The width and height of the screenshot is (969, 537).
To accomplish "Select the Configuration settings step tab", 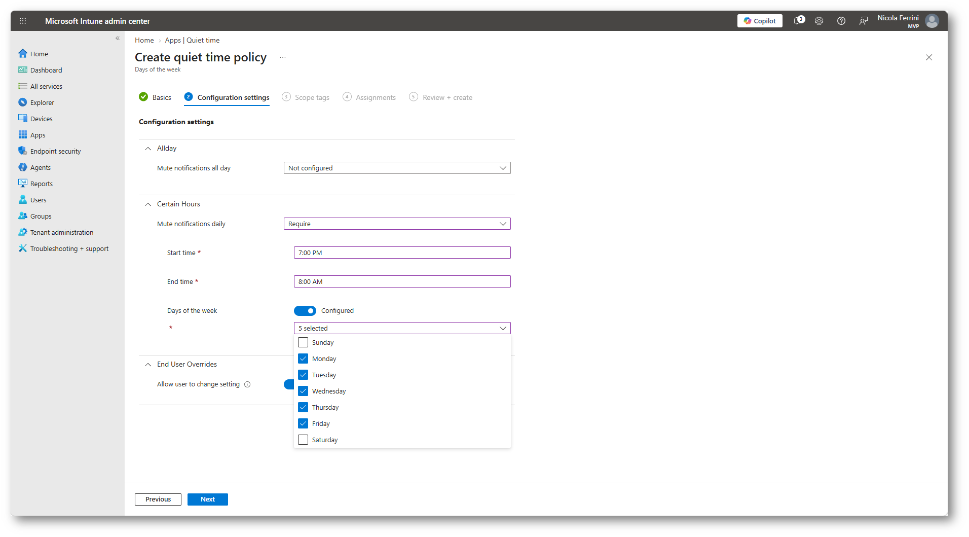I will (x=227, y=97).
